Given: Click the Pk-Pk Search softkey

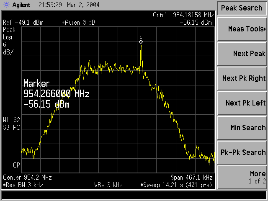Looking at the screenshot, I should pyautogui.click(x=242, y=152).
